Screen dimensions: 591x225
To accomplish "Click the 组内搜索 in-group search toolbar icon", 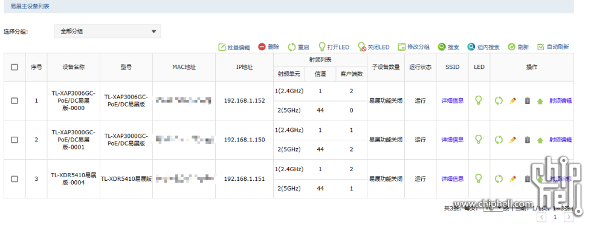I will (471, 47).
